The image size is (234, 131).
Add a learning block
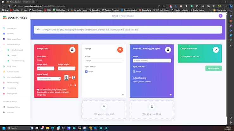(x=152, y=110)
